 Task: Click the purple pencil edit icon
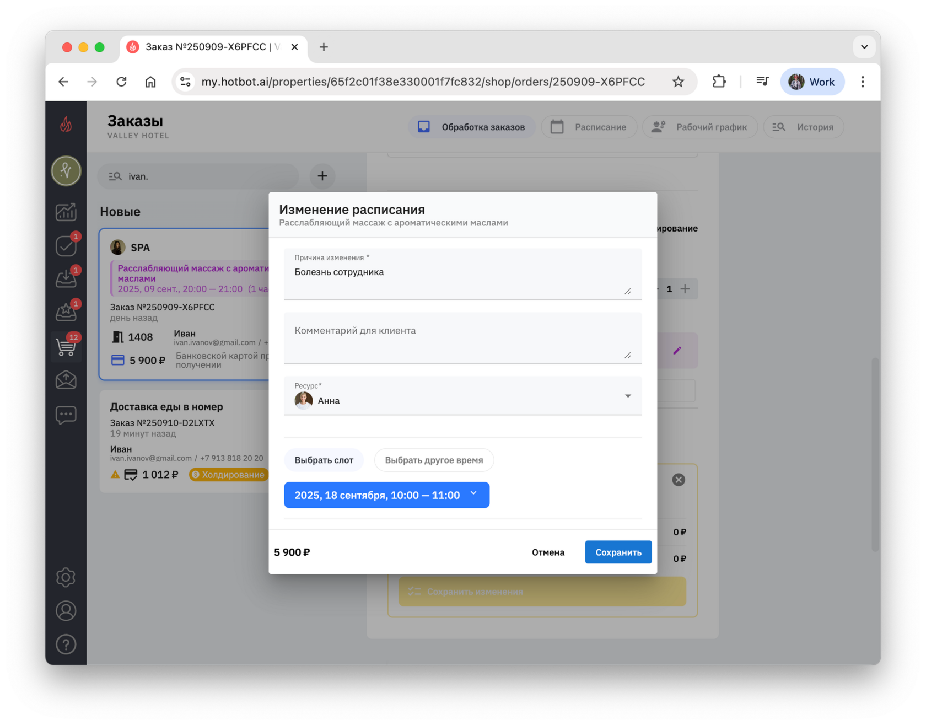[677, 351]
